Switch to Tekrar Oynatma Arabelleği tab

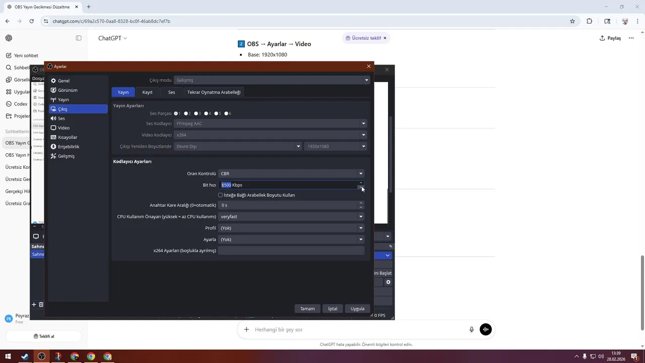214,92
